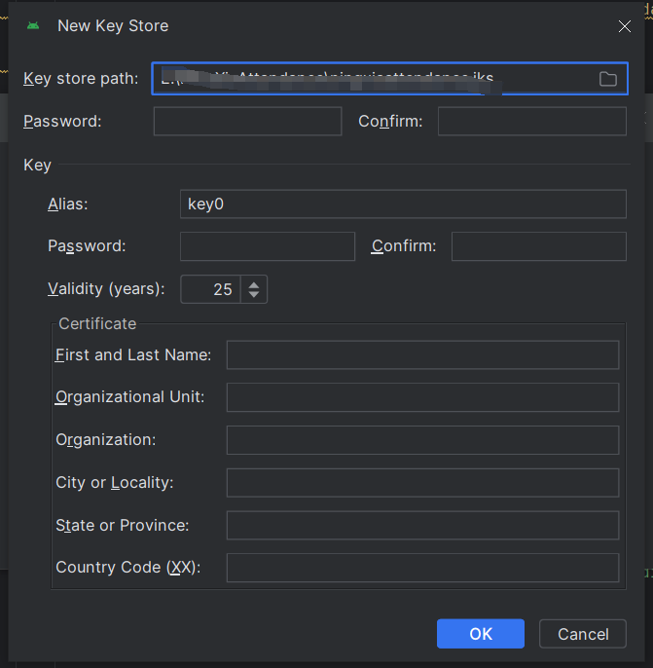This screenshot has height=668, width=653.
Task: Increase Validity years with up arrow
Action: point(254,285)
